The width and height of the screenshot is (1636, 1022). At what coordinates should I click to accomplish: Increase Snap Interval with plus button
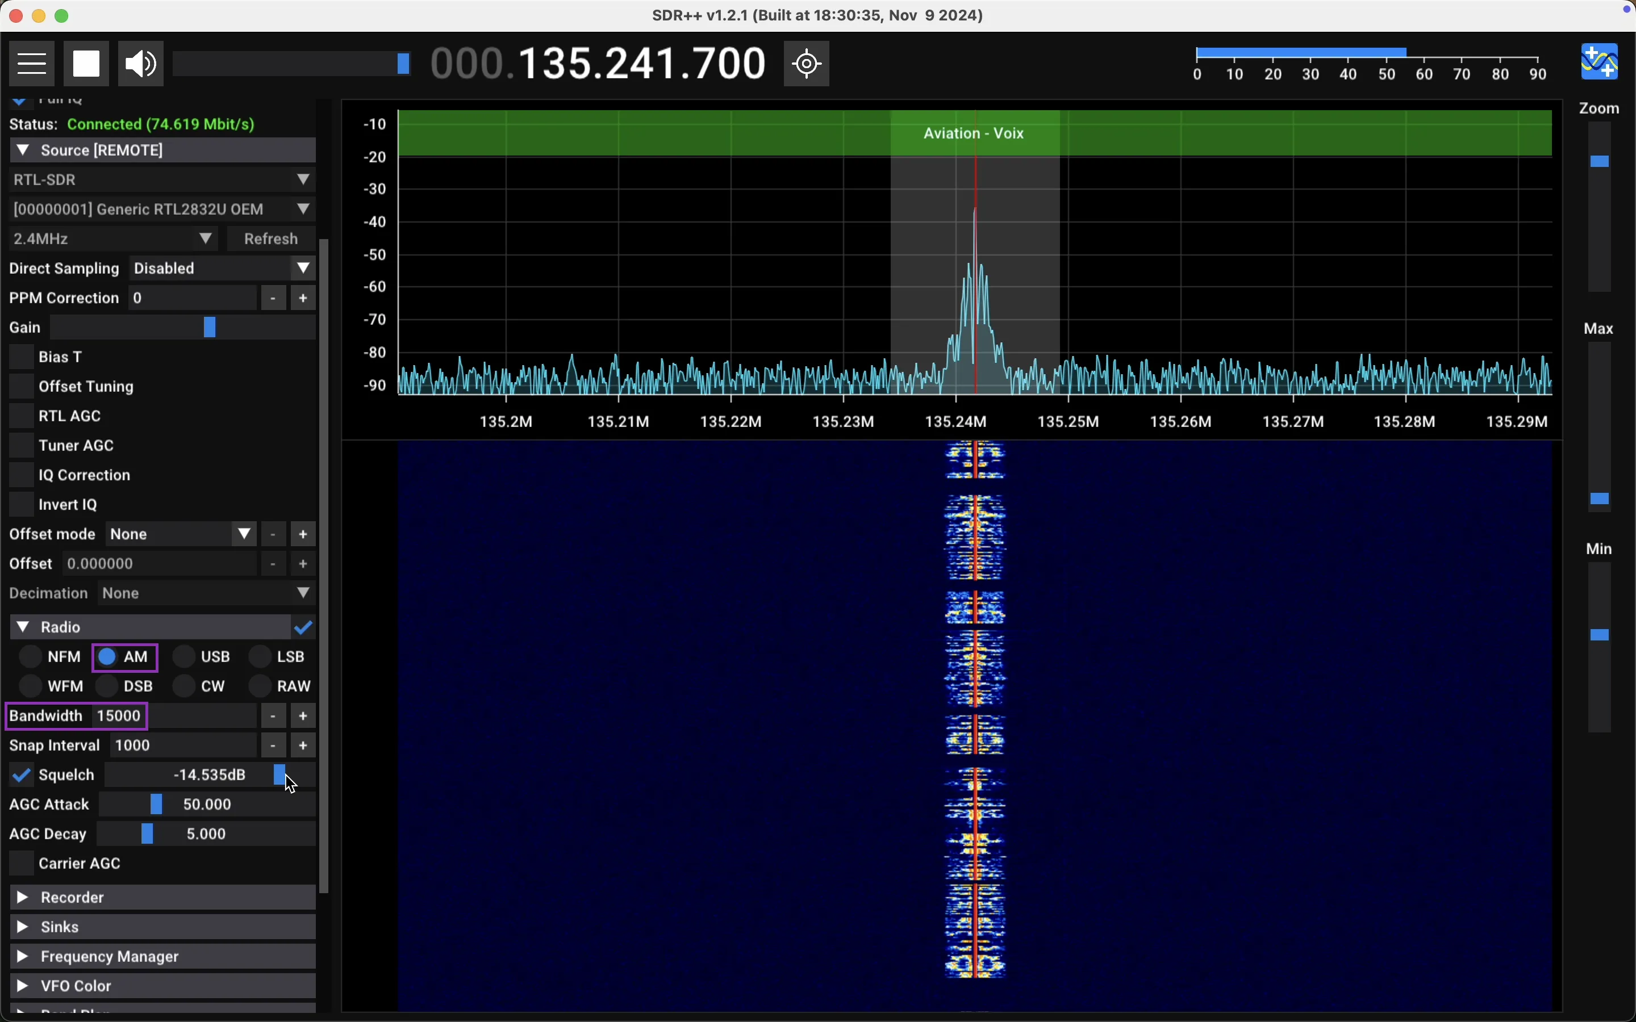click(303, 745)
